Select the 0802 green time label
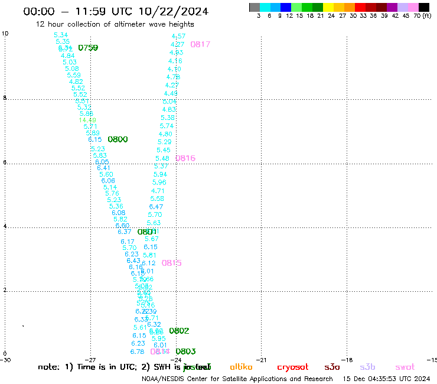This screenshot has height=384, width=437. (179, 331)
